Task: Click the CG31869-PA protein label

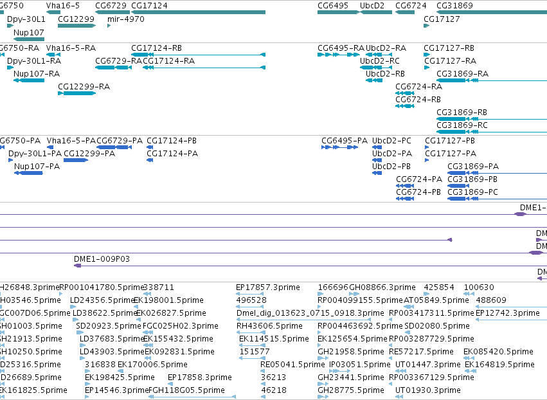Action: 473,167
